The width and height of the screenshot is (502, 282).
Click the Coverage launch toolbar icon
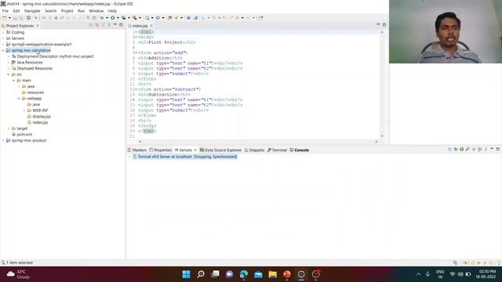(124, 18)
